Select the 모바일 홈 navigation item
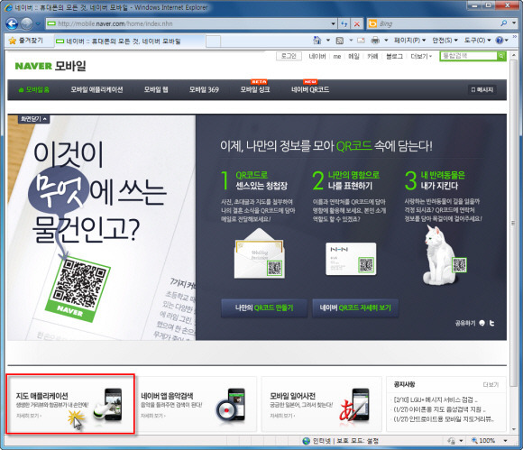 pos(33,89)
